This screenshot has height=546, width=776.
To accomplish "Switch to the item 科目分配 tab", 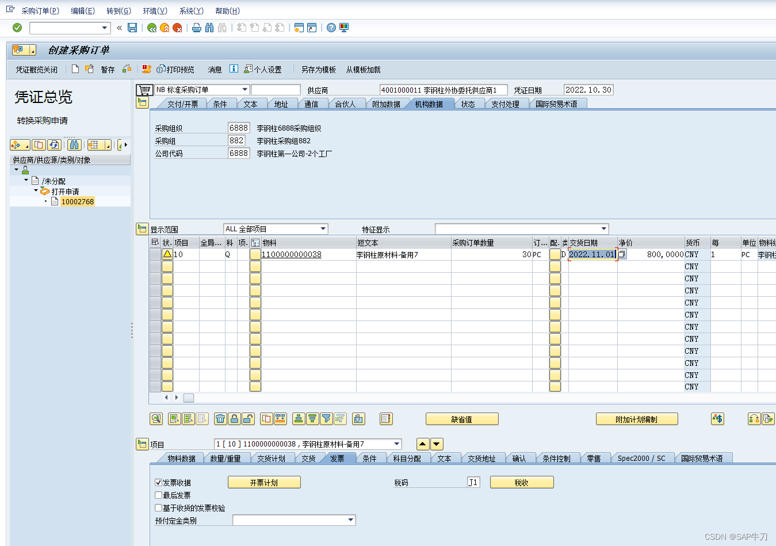I will point(407,459).
